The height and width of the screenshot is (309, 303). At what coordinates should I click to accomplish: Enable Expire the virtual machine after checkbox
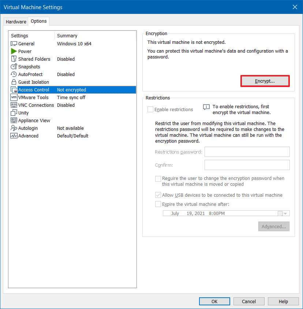pos(158,204)
